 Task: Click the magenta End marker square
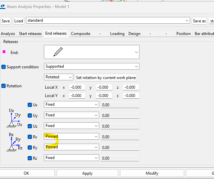[x=4, y=52]
